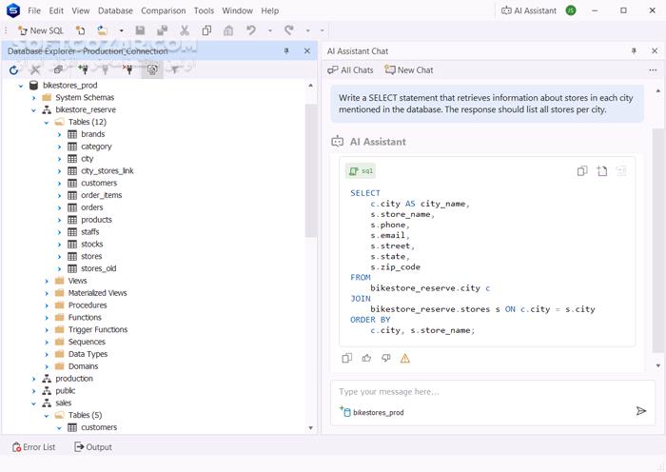Collapse the bikestores_prod database node
Image resolution: width=666 pixels, height=472 pixels.
pos(20,86)
